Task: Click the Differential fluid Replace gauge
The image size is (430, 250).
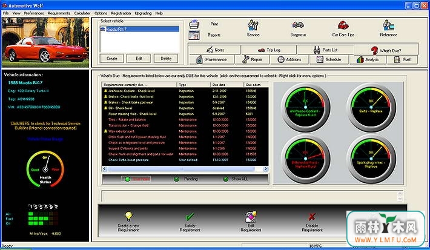Action: click(x=305, y=159)
